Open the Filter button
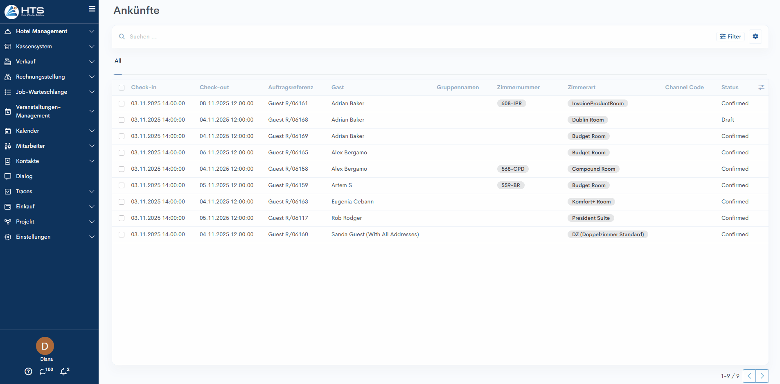The image size is (780, 384). click(x=730, y=36)
